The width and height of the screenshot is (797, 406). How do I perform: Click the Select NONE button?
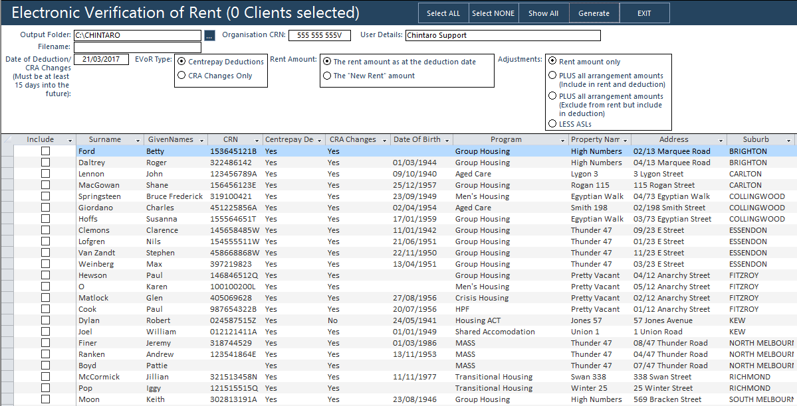[493, 13]
